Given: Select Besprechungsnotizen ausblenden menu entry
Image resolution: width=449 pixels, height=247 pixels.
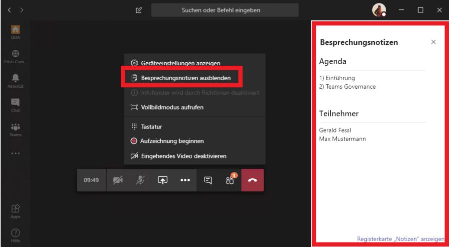Looking at the screenshot, I should (x=195, y=78).
